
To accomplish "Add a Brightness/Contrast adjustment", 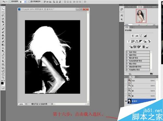I will [x=133, y=36].
